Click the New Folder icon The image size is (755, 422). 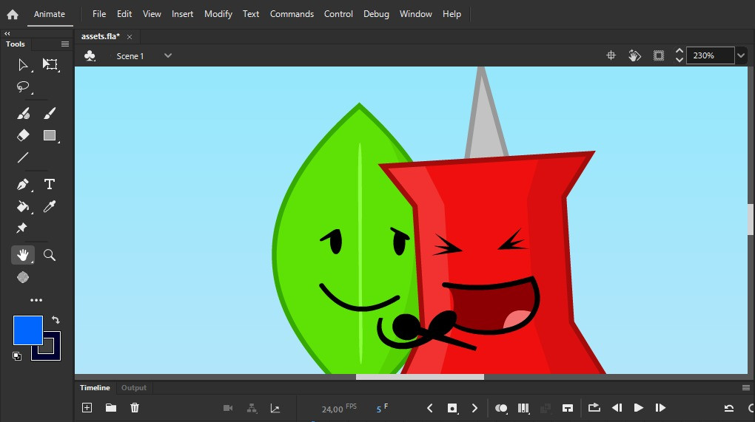(111, 407)
